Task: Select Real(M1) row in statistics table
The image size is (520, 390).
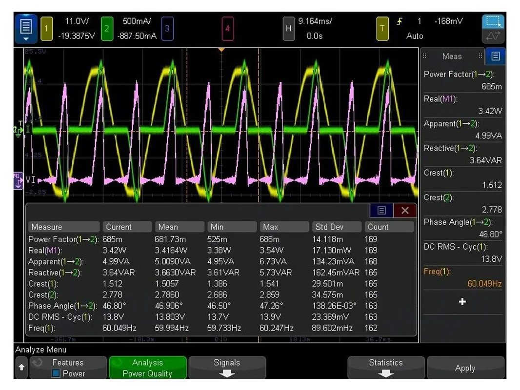Action: click(x=221, y=250)
